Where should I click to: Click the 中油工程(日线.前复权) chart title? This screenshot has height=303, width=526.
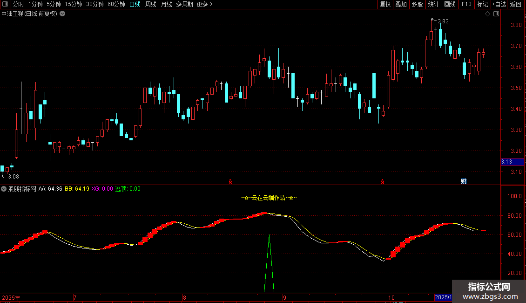[x=29, y=14]
